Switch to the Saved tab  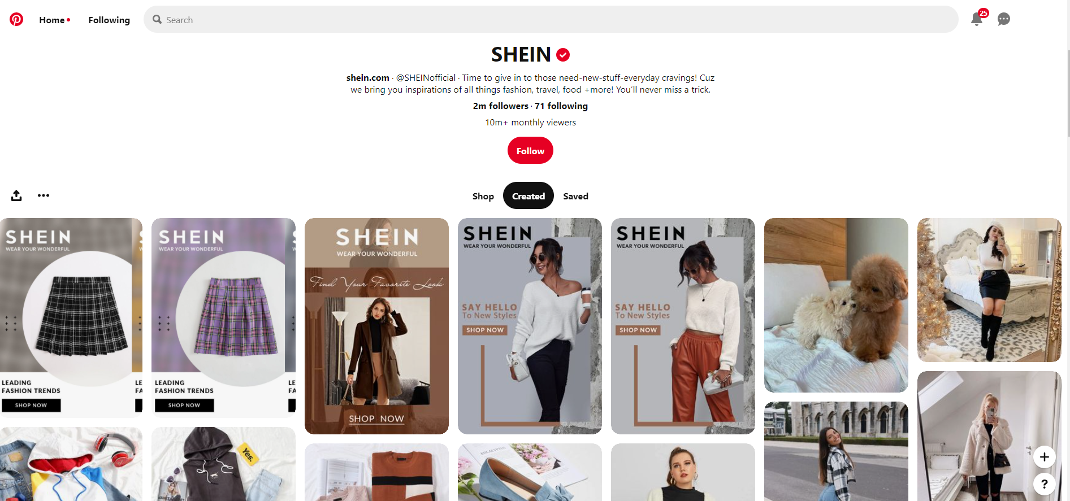[x=575, y=196]
